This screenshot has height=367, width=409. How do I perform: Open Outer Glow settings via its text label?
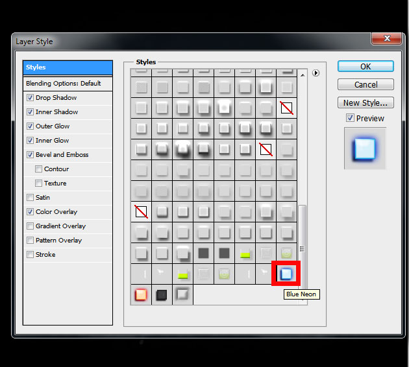tap(53, 126)
